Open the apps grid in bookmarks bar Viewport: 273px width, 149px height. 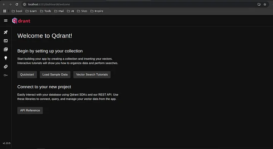(x=5, y=11)
